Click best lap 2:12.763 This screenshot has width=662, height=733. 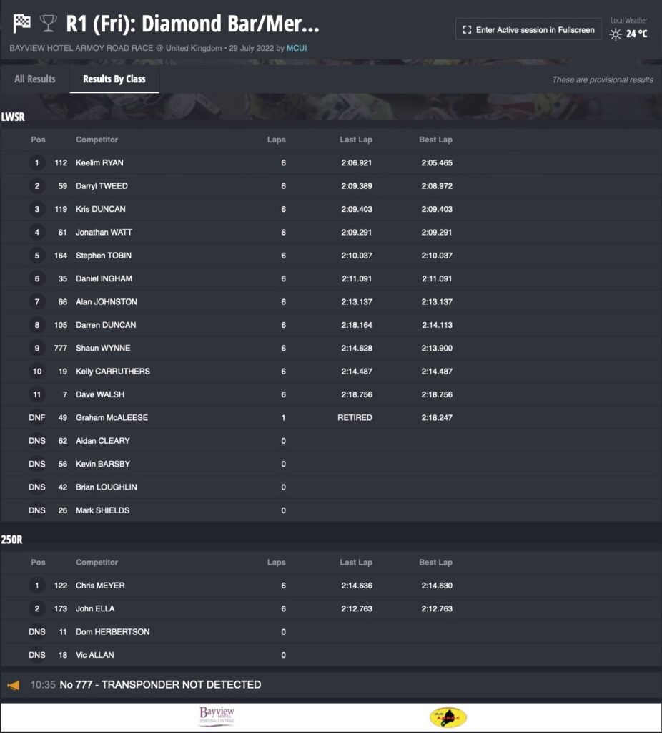tap(437, 608)
